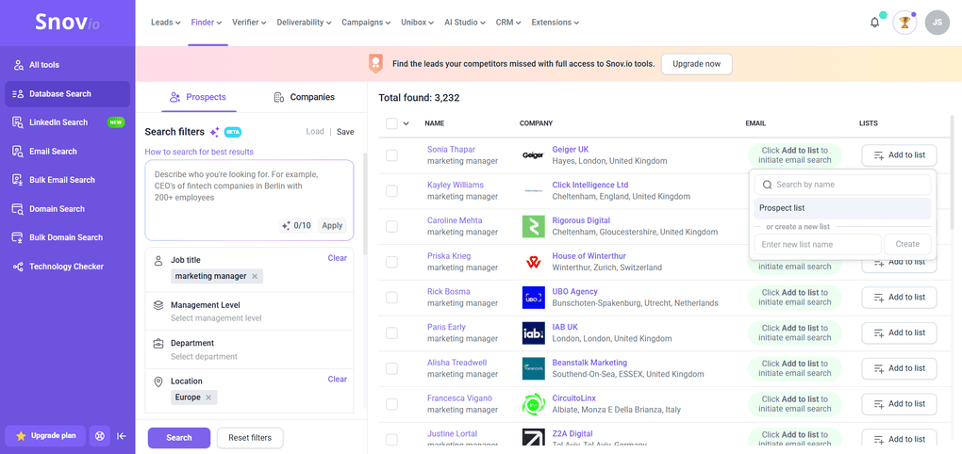The height and width of the screenshot is (454, 962).
Task: Open the trophy achievements icon
Action: click(x=904, y=23)
